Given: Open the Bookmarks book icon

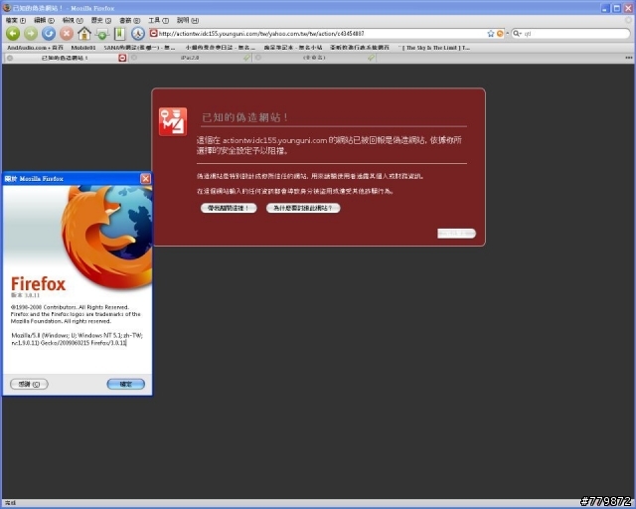Looking at the screenshot, I should (x=119, y=33).
